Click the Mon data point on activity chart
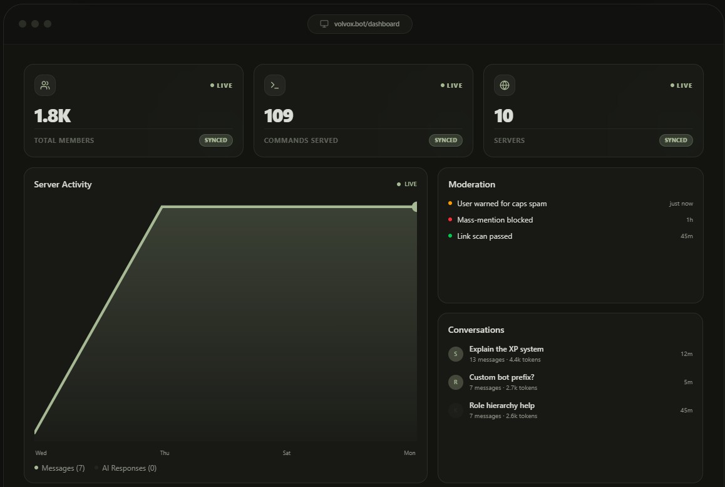725x487 pixels. pyautogui.click(x=414, y=206)
